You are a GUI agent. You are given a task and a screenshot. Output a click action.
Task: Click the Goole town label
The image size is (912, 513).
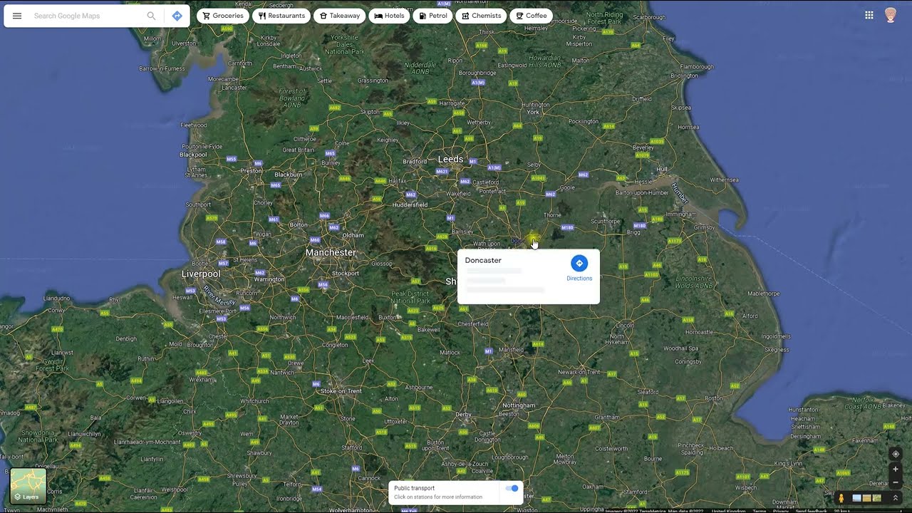(567, 188)
